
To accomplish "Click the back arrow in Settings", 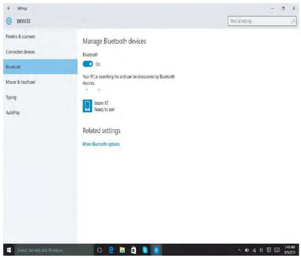I will click(9, 8).
